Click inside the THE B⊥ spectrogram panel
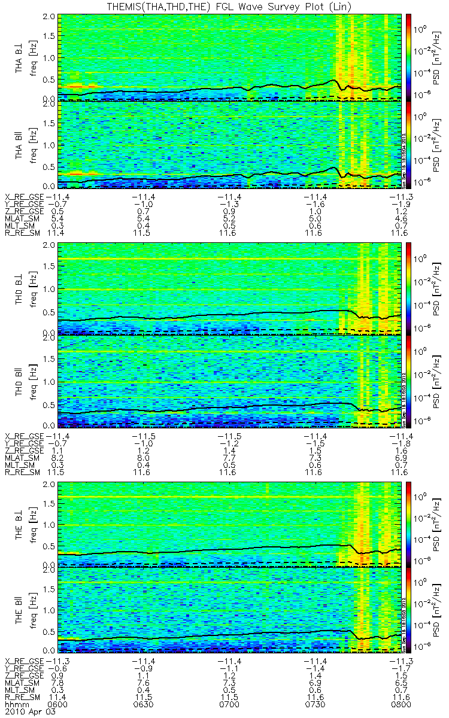This screenshot has height=718, width=449. pyautogui.click(x=229, y=524)
